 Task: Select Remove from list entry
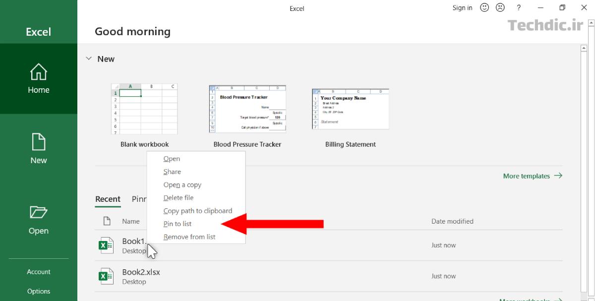196,237
